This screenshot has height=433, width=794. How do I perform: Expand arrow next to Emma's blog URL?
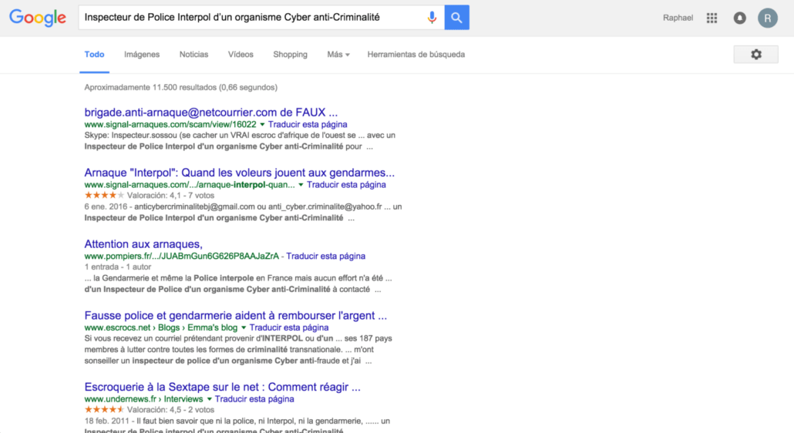point(244,327)
